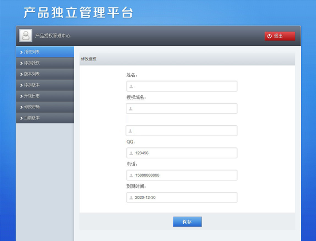Image resolution: width=316 pixels, height=241 pixels.
Task: Click the 到期时间 field showing 2020-12-30
Action: click(182, 197)
